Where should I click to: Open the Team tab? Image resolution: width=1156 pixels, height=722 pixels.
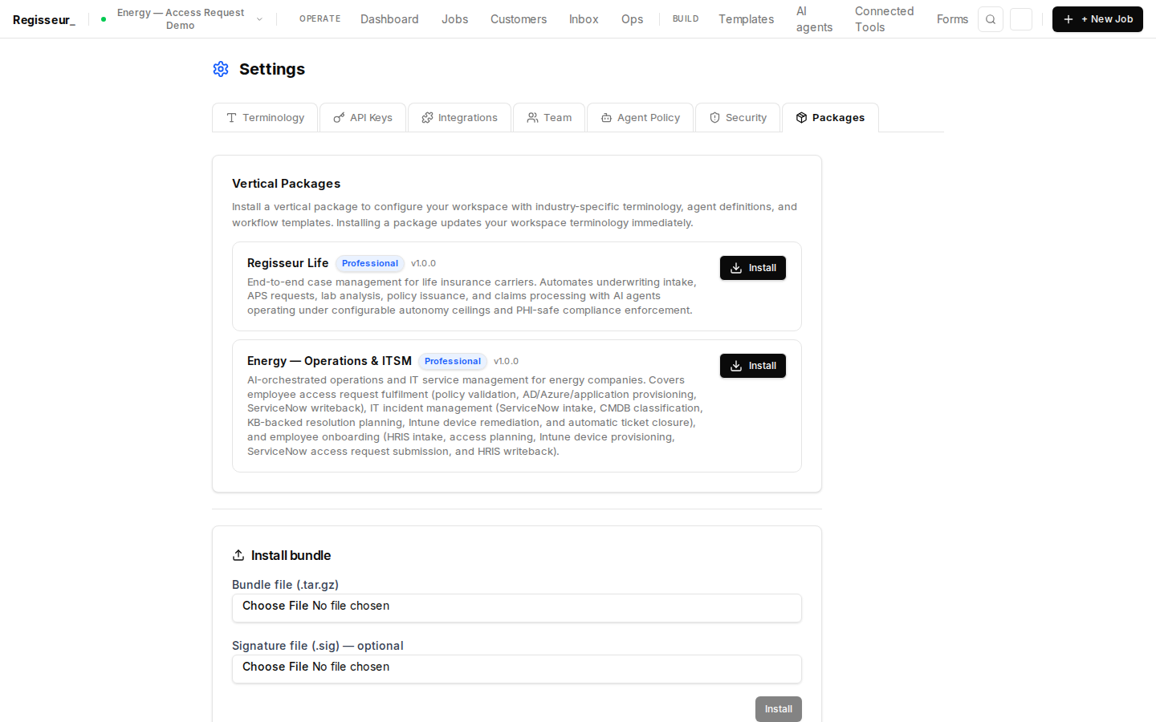549,118
